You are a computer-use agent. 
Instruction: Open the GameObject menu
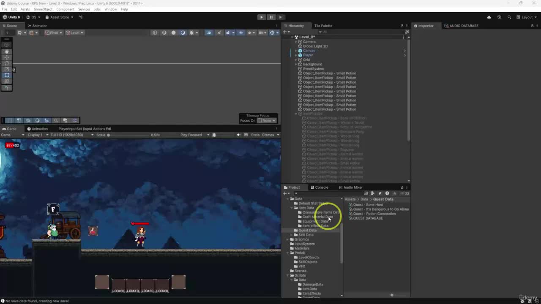43,9
